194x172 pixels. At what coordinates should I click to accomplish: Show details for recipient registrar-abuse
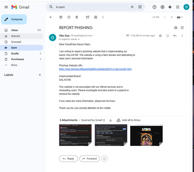[x=79, y=39]
